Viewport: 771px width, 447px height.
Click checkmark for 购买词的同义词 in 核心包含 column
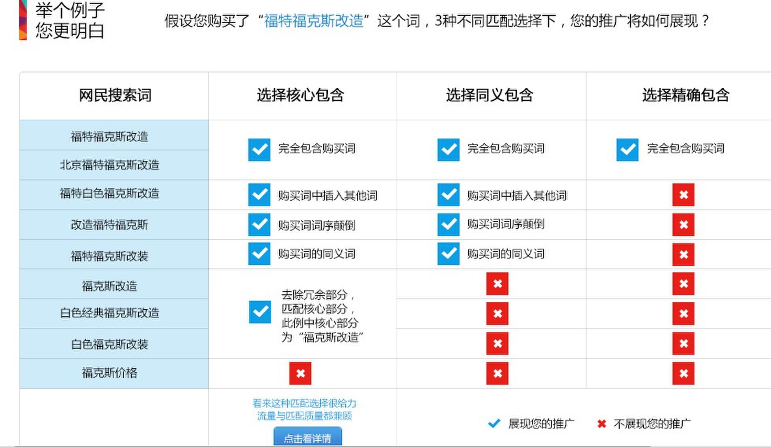(259, 254)
